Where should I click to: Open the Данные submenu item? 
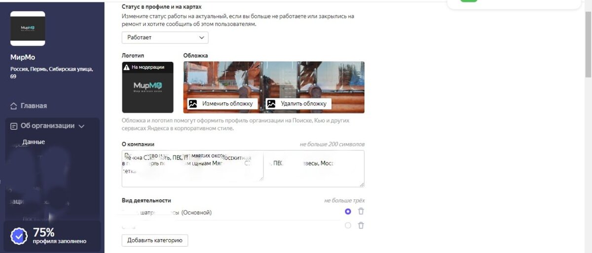click(34, 142)
